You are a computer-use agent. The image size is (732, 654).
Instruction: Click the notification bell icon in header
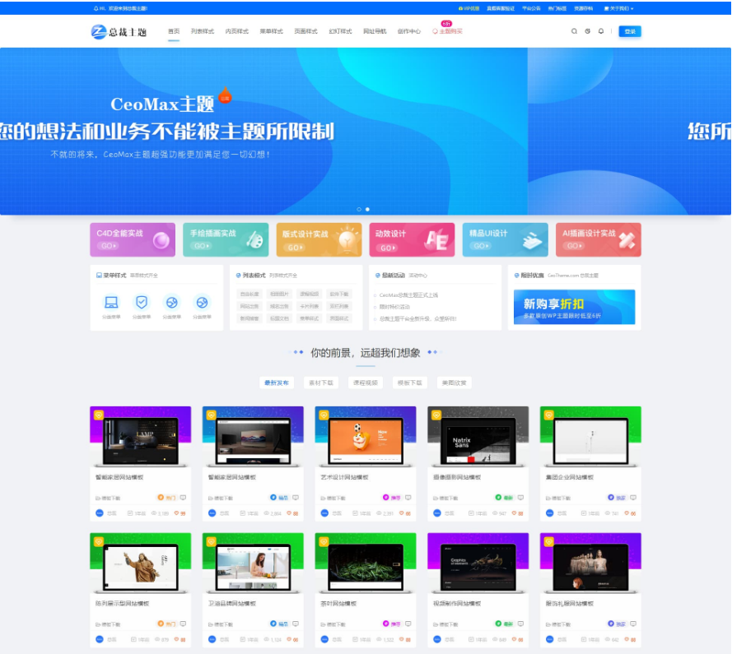600,31
